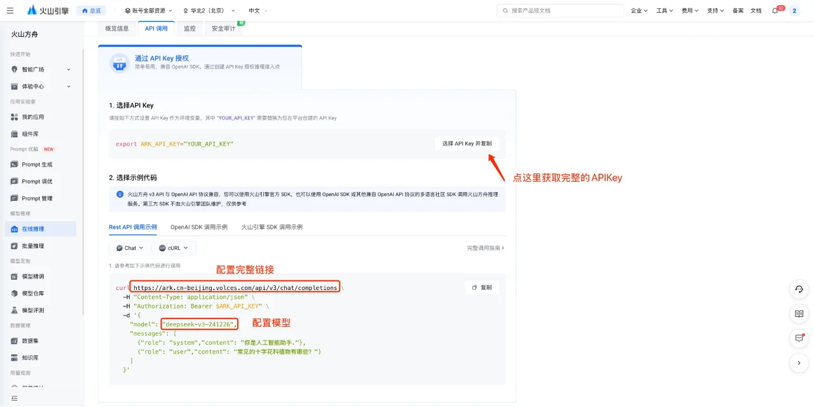This screenshot has height=407, width=814.
Task: Open the Chat type dropdown
Action: click(x=130, y=248)
